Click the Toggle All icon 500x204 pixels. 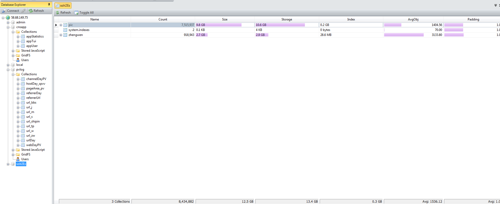coord(76,13)
